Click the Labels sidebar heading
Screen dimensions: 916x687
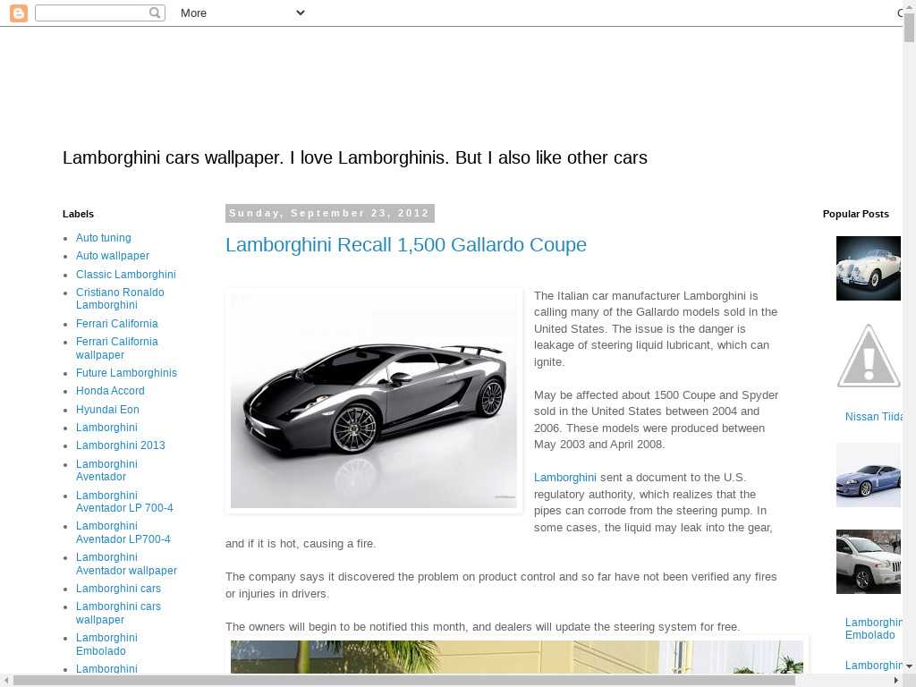(79, 215)
